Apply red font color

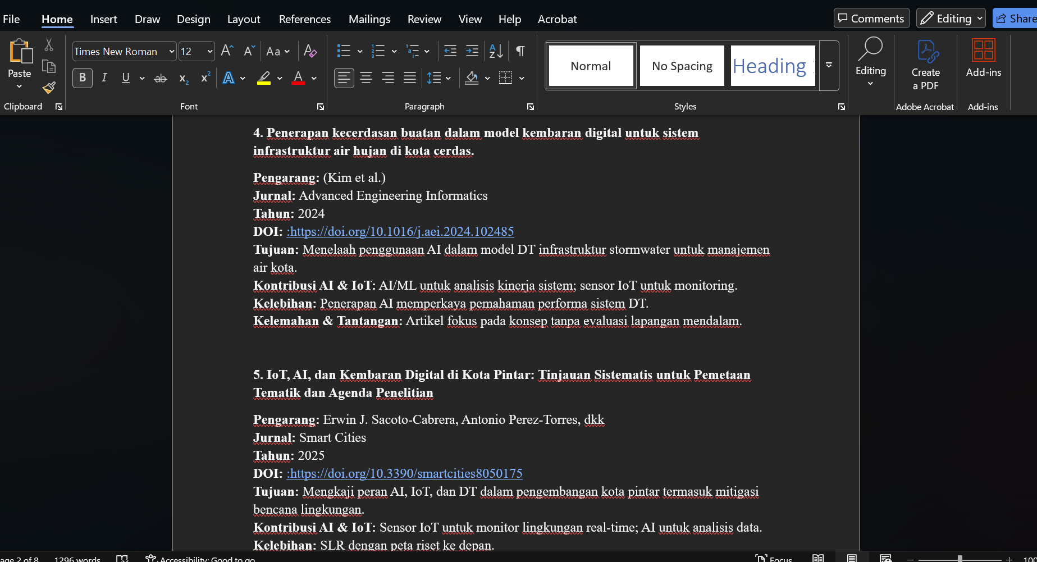pos(298,78)
